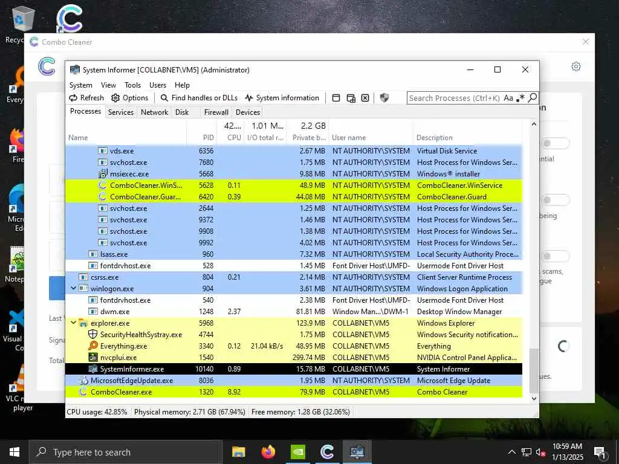The width and height of the screenshot is (619, 464).
Task: Open the Help menu
Action: click(182, 85)
